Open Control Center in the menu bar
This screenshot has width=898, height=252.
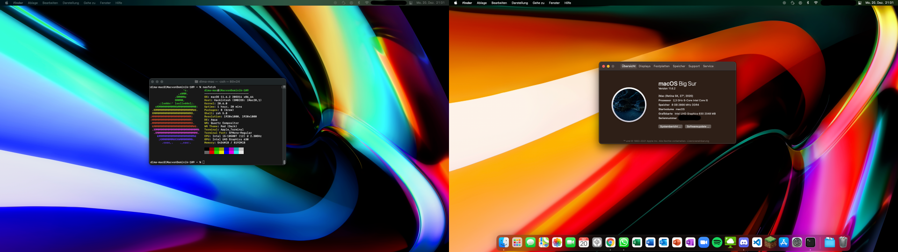[x=860, y=3]
